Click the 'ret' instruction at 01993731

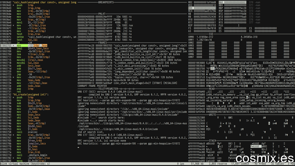[11, 91]
